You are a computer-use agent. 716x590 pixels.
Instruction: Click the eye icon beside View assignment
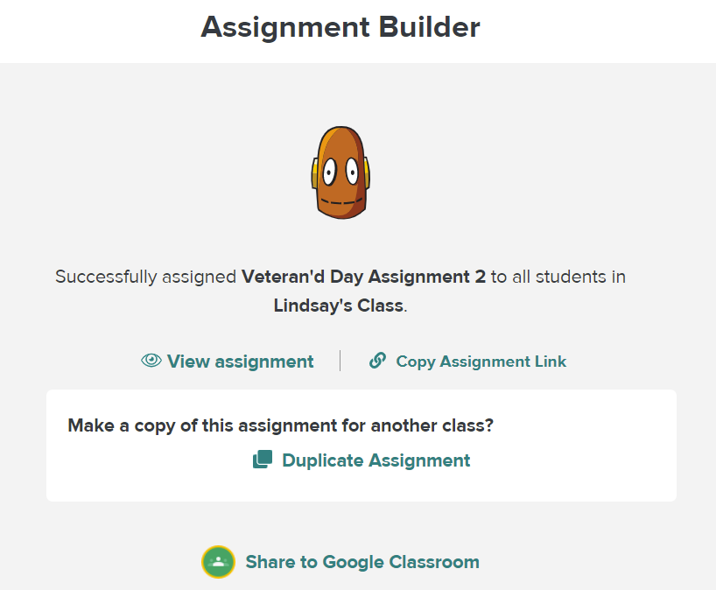click(x=151, y=361)
